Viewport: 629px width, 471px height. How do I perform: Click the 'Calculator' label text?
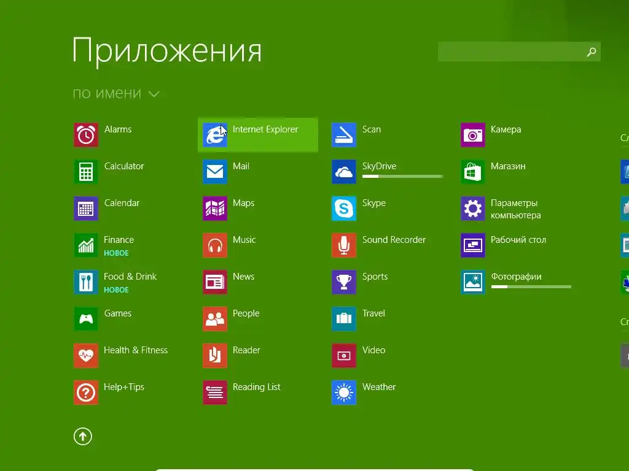click(x=124, y=166)
